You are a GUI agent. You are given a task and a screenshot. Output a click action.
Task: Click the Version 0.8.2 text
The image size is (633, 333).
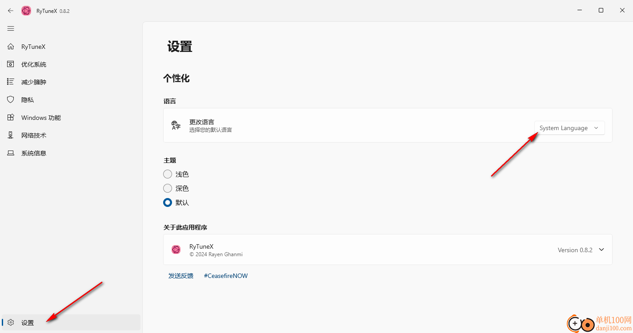[x=575, y=250]
